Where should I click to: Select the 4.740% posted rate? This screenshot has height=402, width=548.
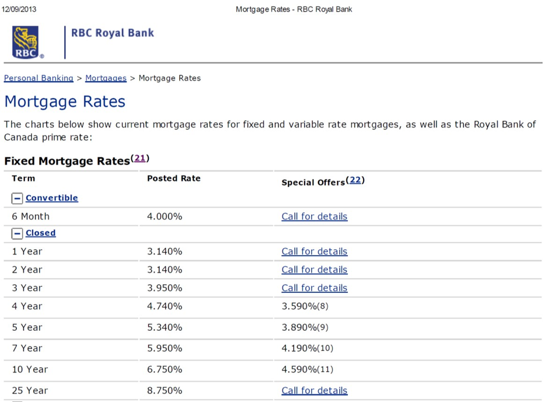click(x=165, y=306)
